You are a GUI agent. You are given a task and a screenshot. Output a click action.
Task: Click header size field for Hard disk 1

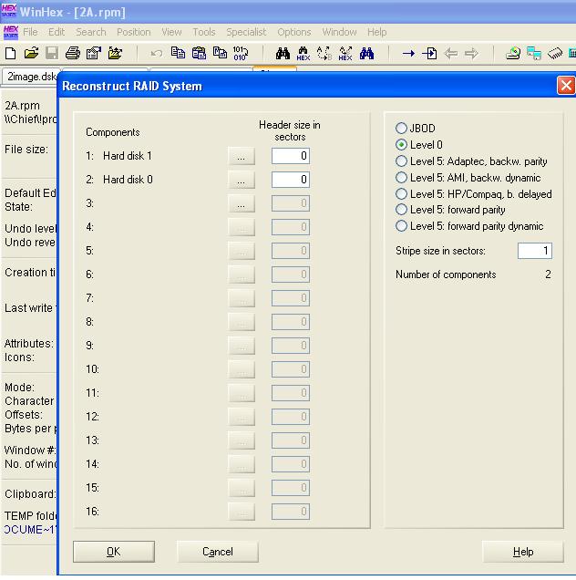[x=290, y=156]
